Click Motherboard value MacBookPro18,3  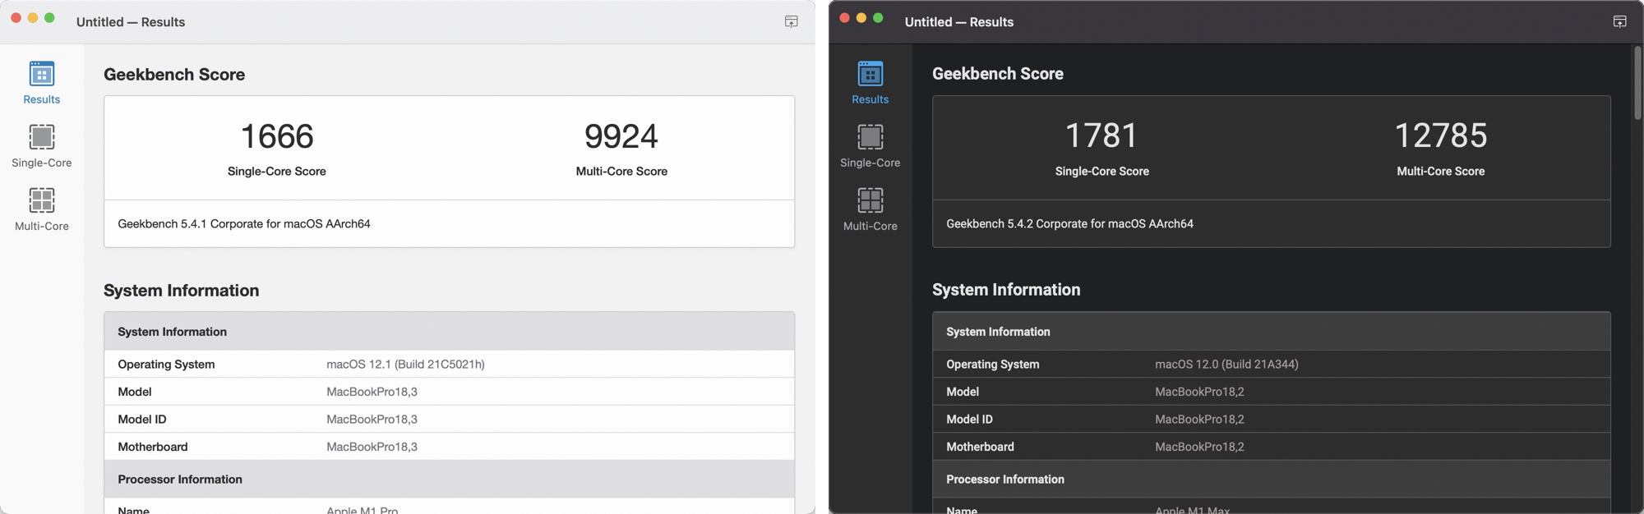(372, 447)
